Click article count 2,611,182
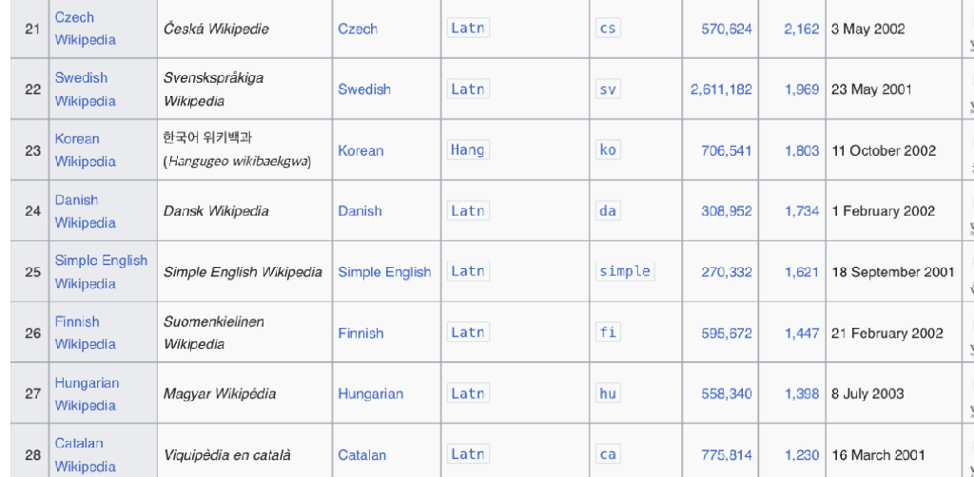974x477 pixels. pyautogui.click(x=721, y=89)
